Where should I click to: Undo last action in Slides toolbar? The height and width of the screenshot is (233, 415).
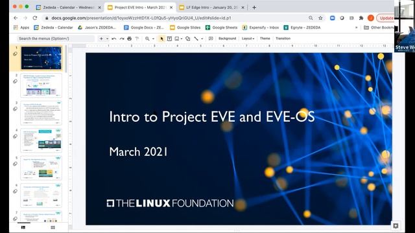[114, 39]
